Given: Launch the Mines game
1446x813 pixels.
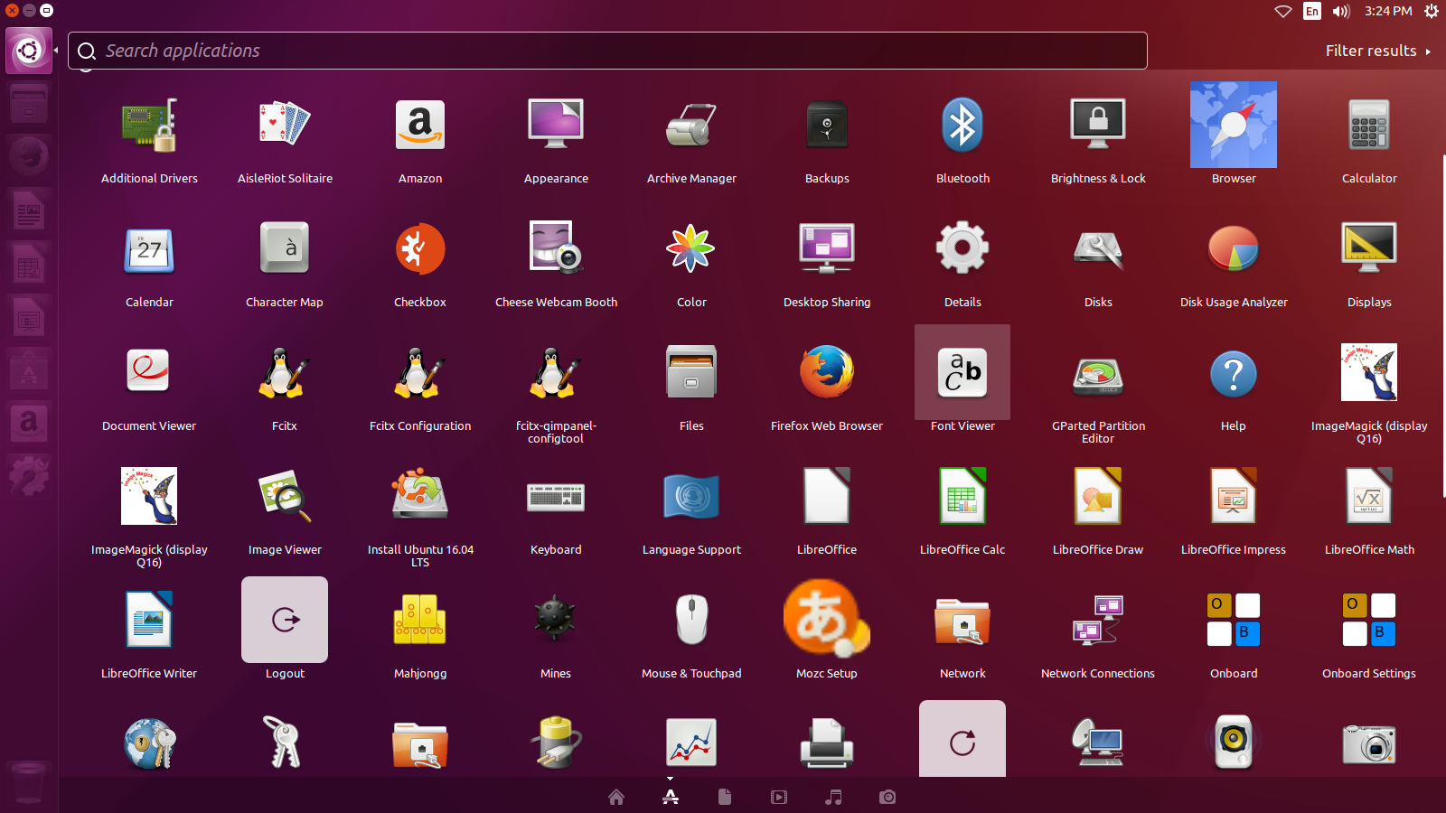Looking at the screenshot, I should pos(556,620).
